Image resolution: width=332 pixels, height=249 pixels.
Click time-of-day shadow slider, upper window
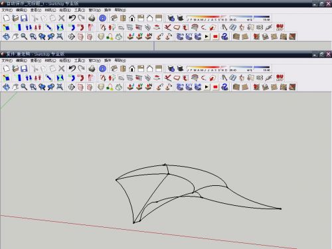coord(250,19)
